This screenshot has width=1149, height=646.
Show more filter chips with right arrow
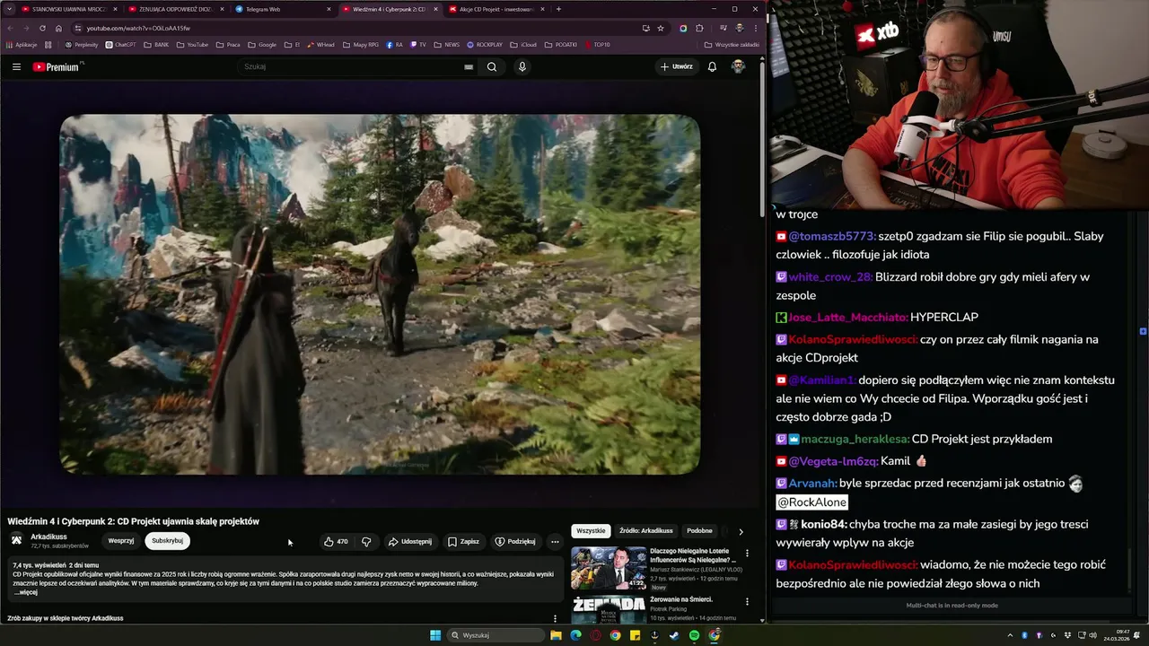[741, 531]
